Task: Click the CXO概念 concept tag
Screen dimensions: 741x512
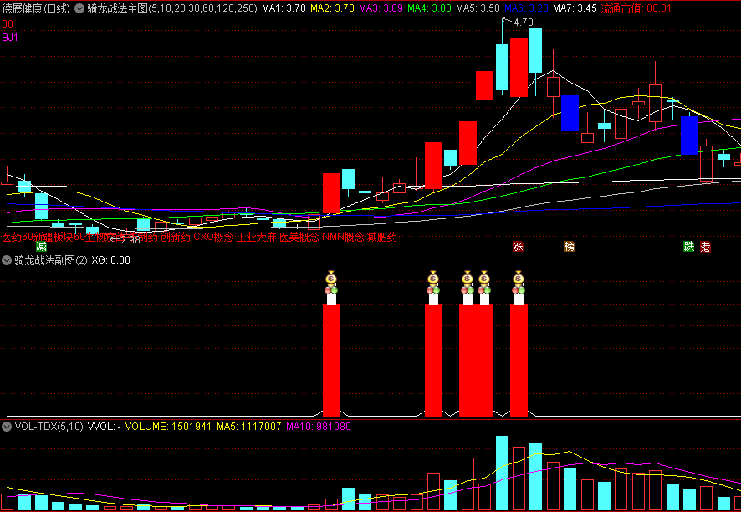Action: (213, 238)
